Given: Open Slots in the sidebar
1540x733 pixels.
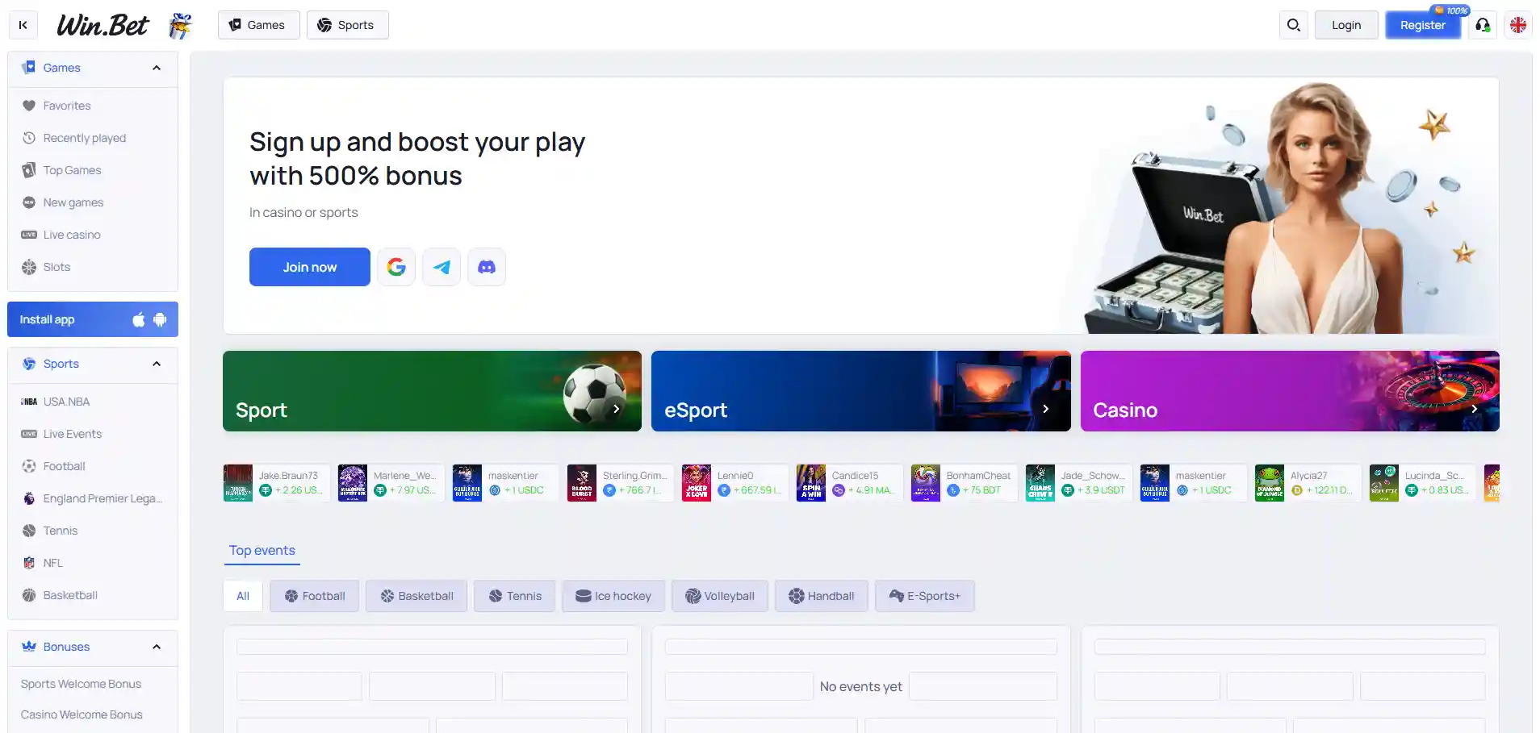Looking at the screenshot, I should [x=93, y=267].
